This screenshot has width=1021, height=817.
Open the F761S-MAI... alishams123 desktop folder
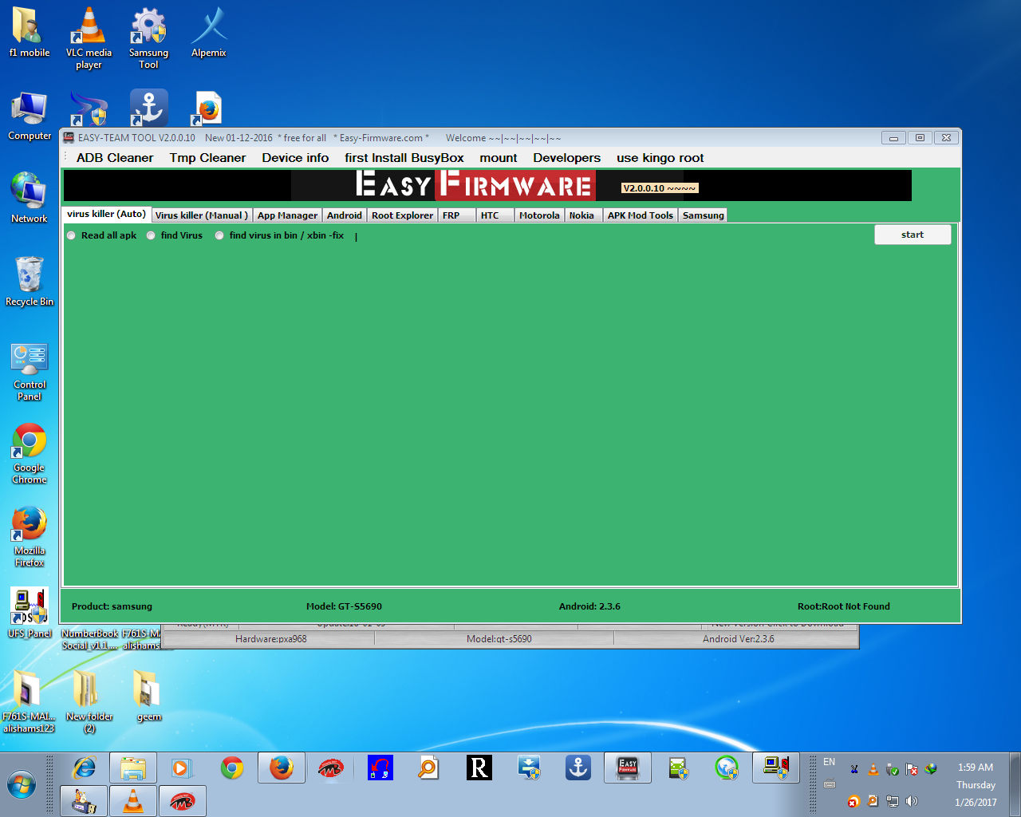click(29, 702)
